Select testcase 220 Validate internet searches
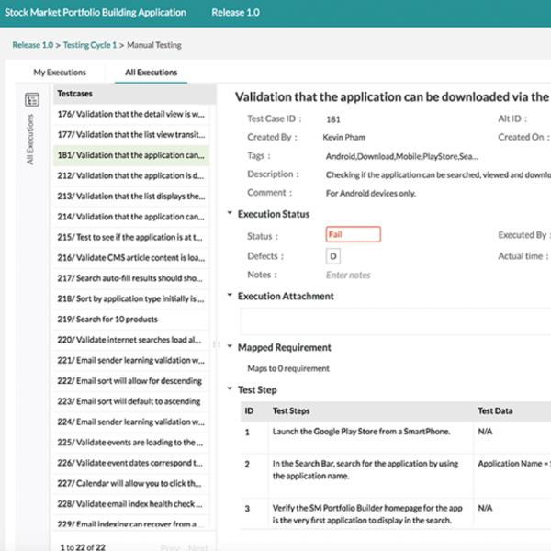 coord(131,340)
